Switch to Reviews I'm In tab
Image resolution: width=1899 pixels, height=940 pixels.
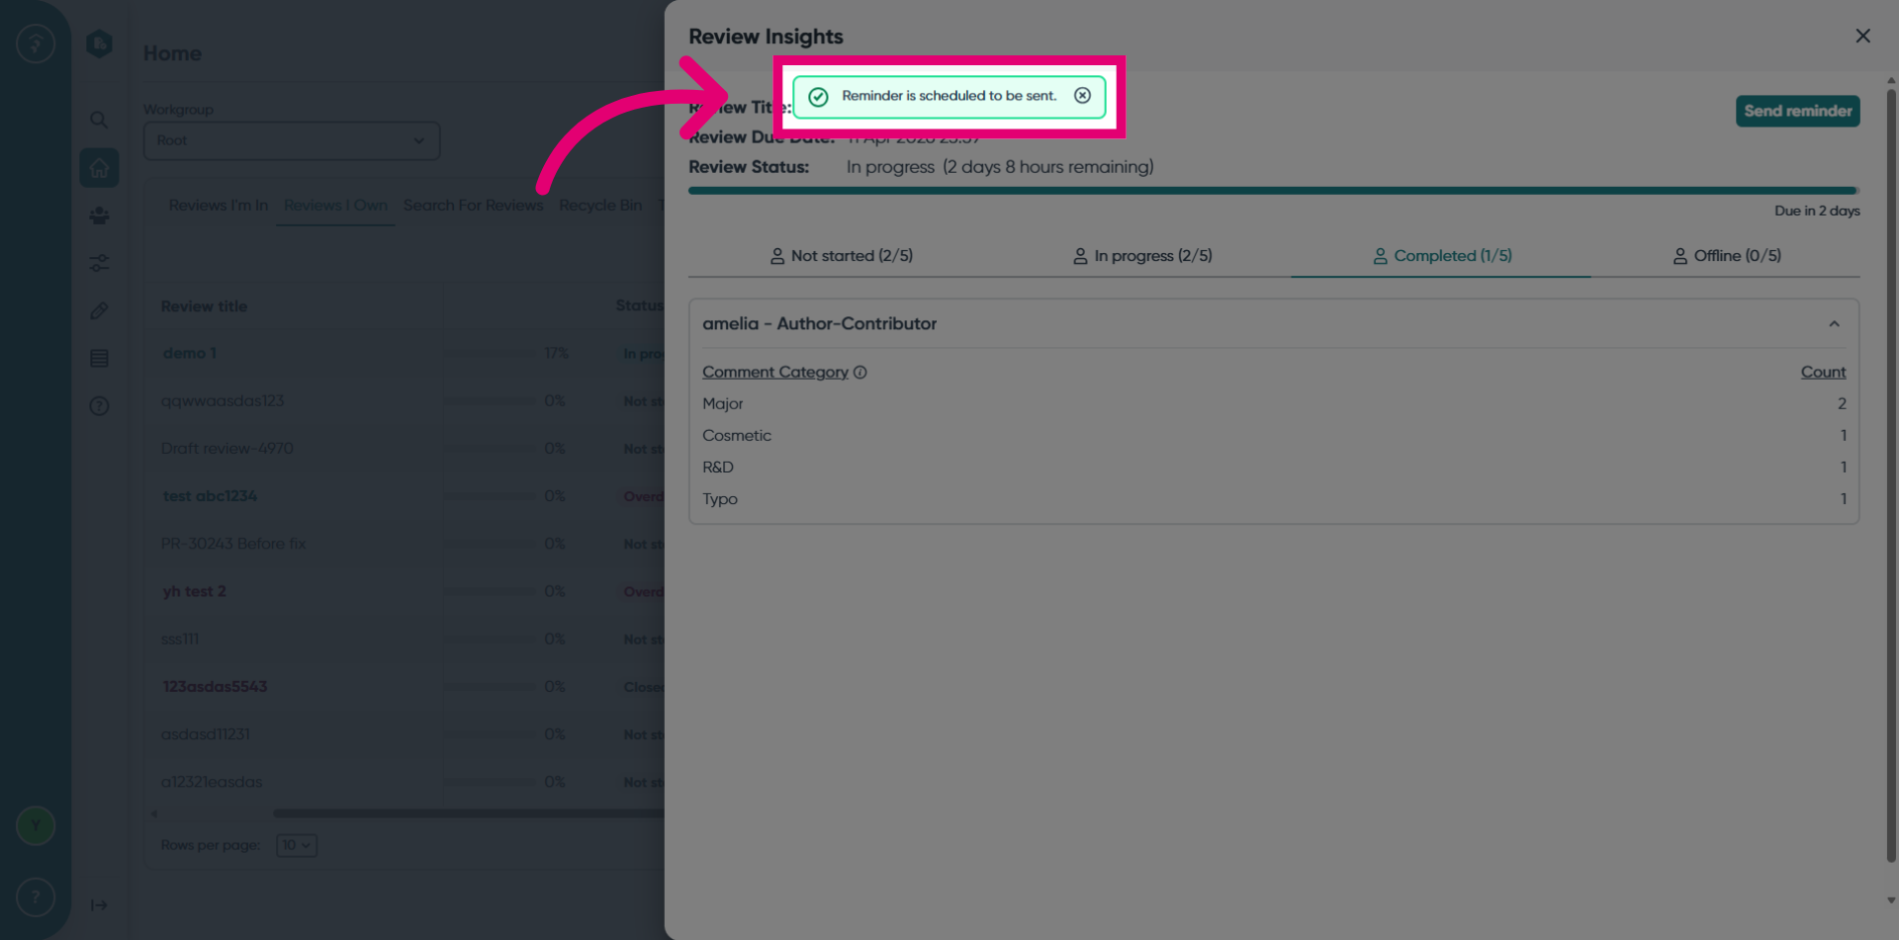click(218, 206)
